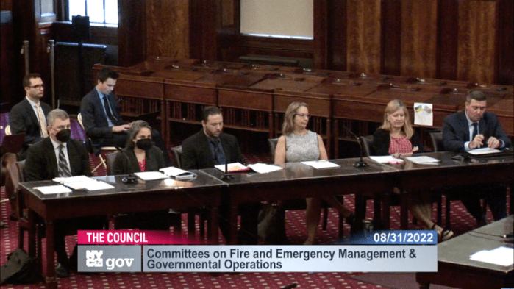Click the Governmental Operations caption line
This screenshot has width=514, height=289.
[x=214, y=265]
